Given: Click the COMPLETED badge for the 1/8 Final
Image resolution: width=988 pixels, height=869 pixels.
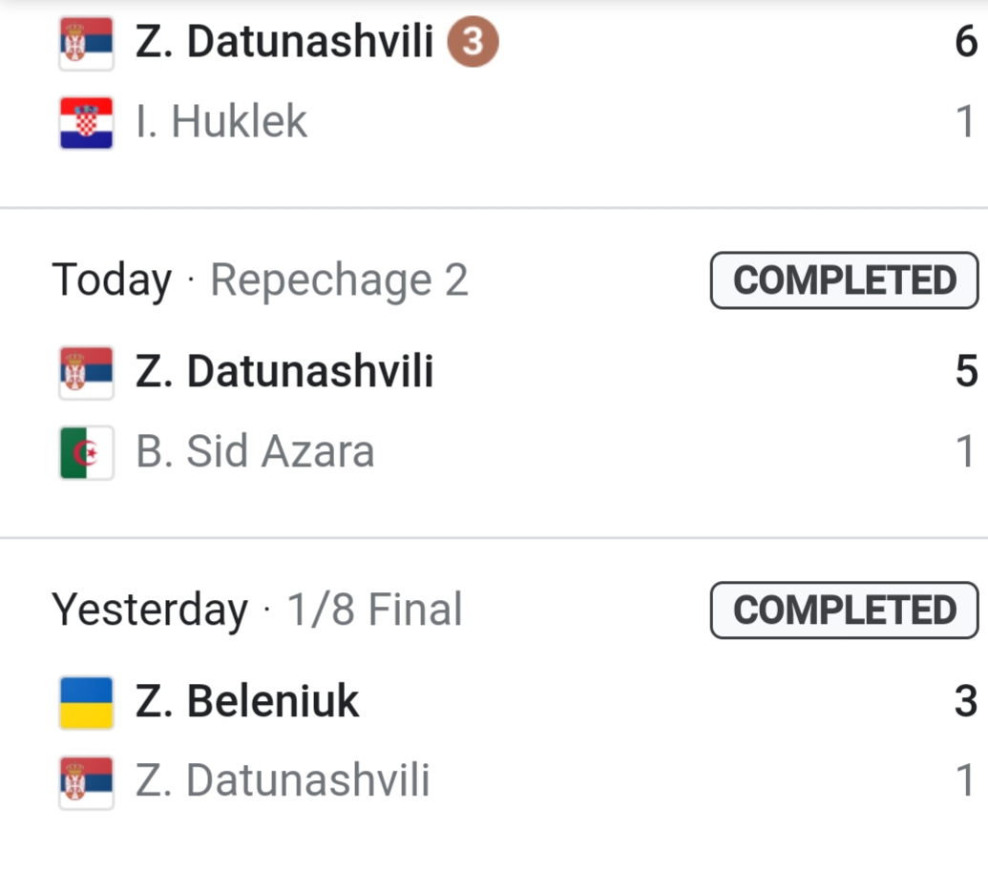Looking at the screenshot, I should (844, 610).
